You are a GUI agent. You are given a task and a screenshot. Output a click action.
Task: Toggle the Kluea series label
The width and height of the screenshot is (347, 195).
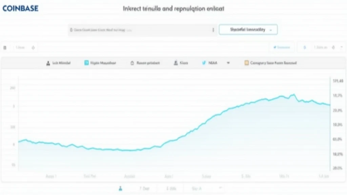[183, 63]
